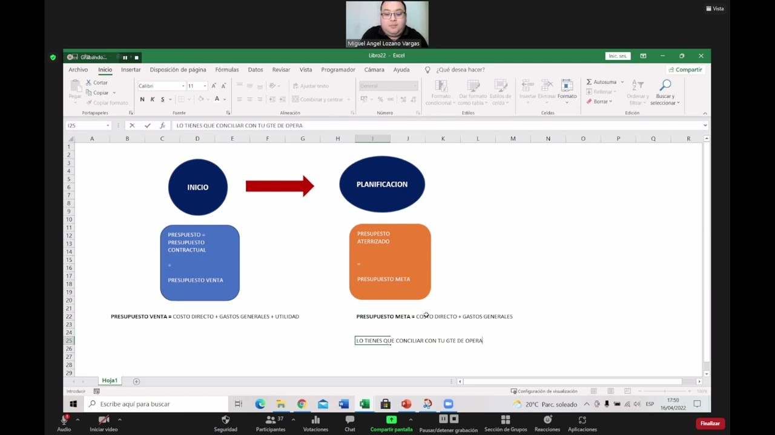Toggle Iniciar video in Zoom
The image size is (775, 435).
coord(104,423)
